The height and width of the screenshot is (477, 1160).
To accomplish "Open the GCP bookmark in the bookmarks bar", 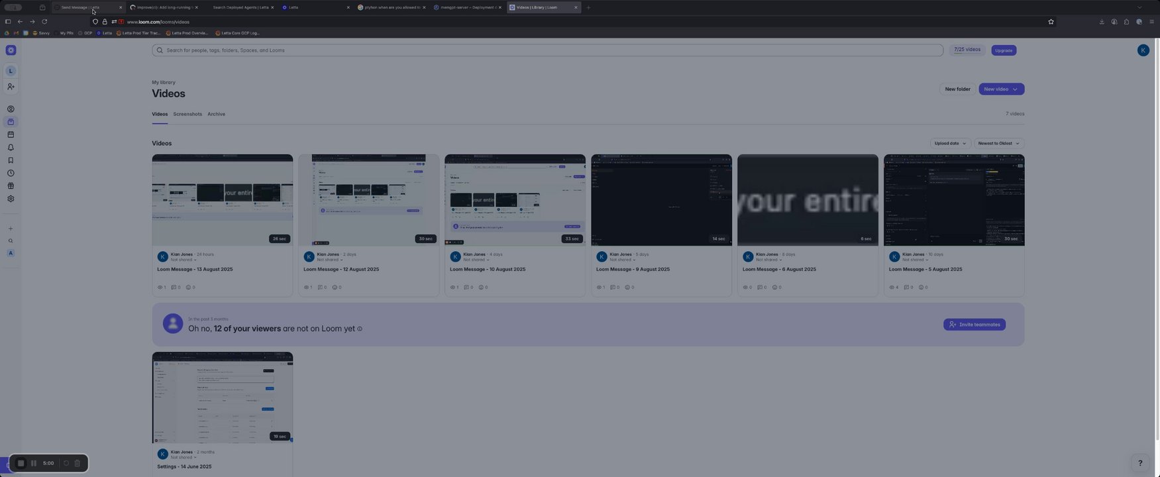I will click(85, 33).
